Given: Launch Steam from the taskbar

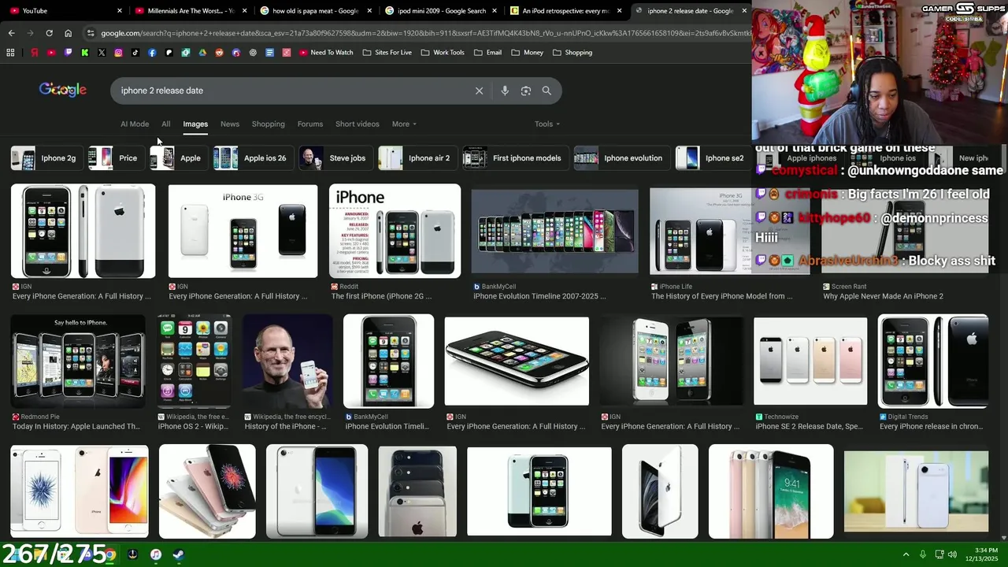Looking at the screenshot, I should click(179, 555).
